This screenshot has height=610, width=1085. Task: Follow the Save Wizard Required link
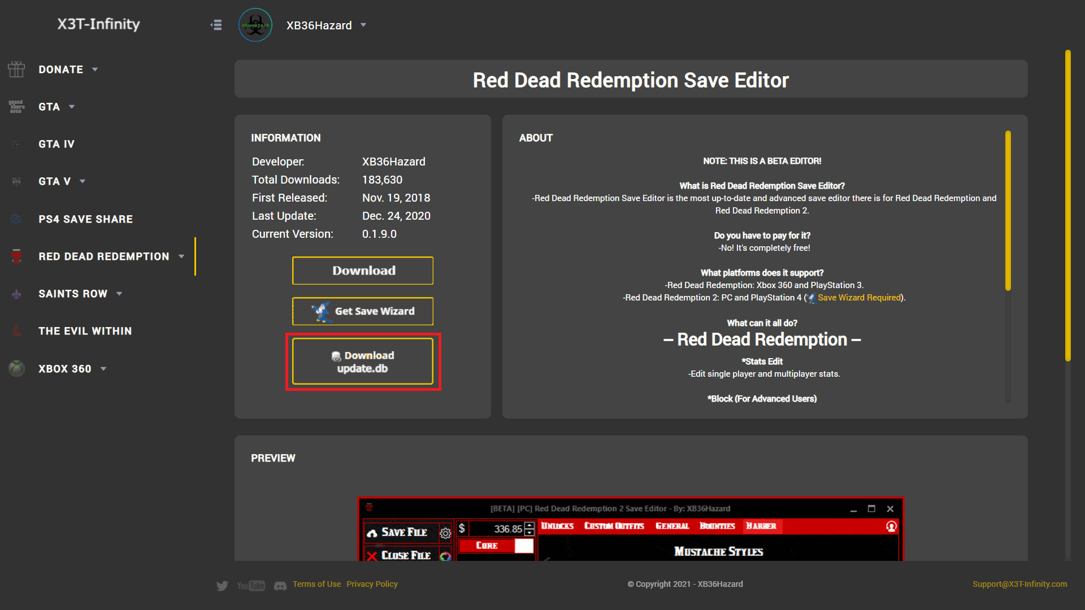pos(859,298)
